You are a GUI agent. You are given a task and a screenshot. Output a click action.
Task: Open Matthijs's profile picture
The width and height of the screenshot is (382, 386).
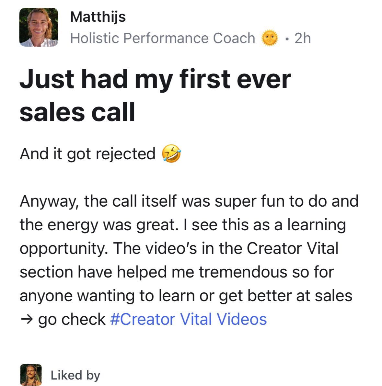[x=39, y=27]
